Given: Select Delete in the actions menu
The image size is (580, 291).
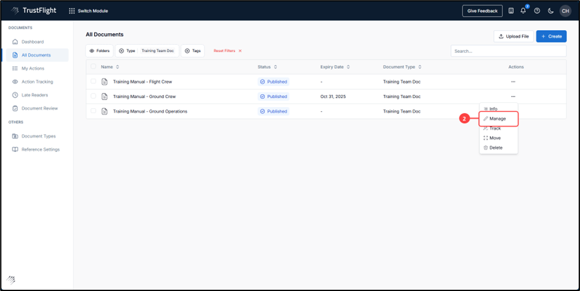Looking at the screenshot, I should point(495,148).
